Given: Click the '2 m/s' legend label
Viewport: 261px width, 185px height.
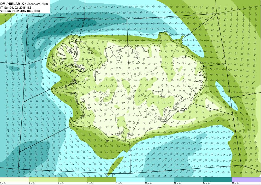Looking at the screenshot, I should 32,183.
